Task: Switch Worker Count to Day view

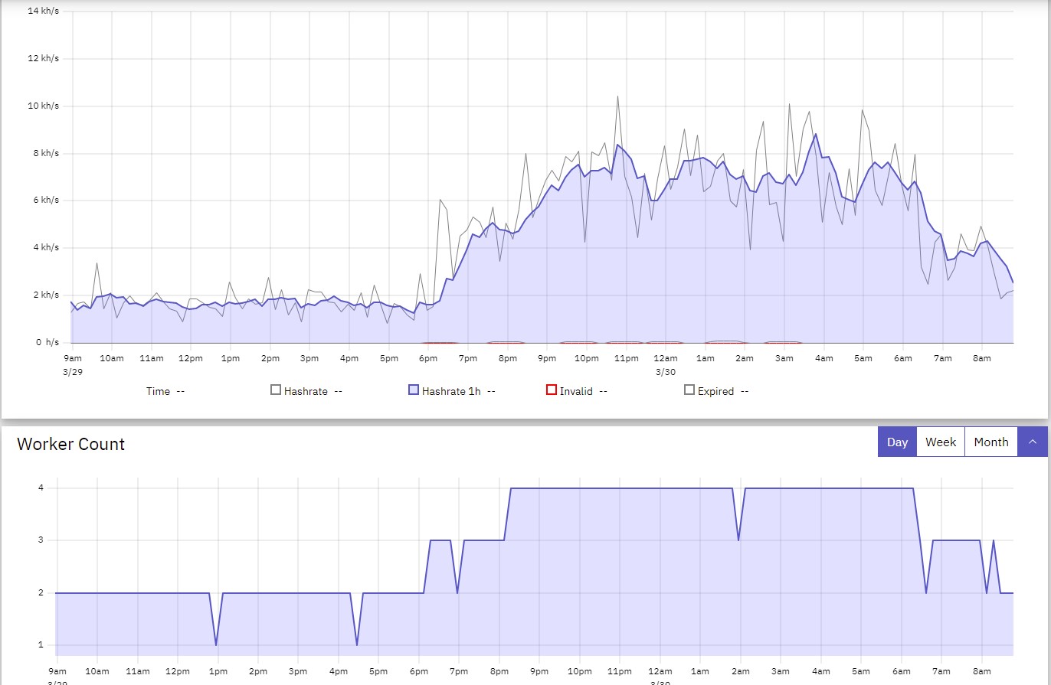Action: point(897,442)
